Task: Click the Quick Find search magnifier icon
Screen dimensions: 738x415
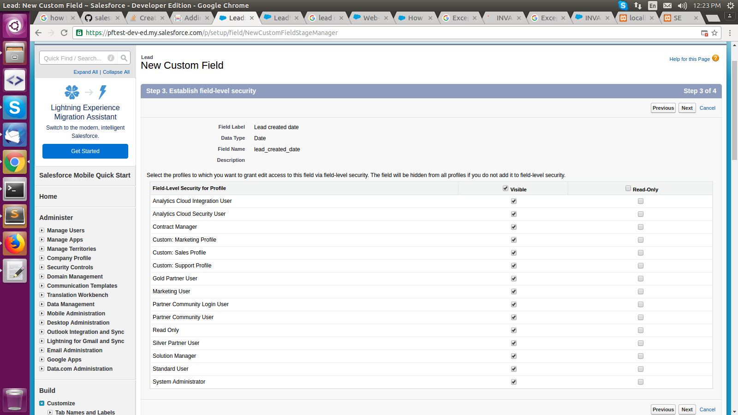Action: click(124, 58)
